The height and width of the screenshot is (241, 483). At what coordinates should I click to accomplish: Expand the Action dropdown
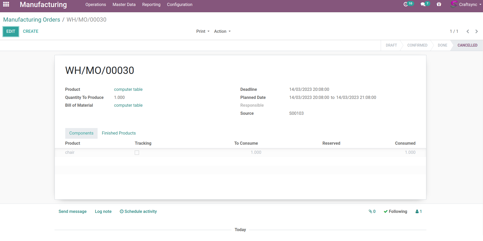click(222, 31)
